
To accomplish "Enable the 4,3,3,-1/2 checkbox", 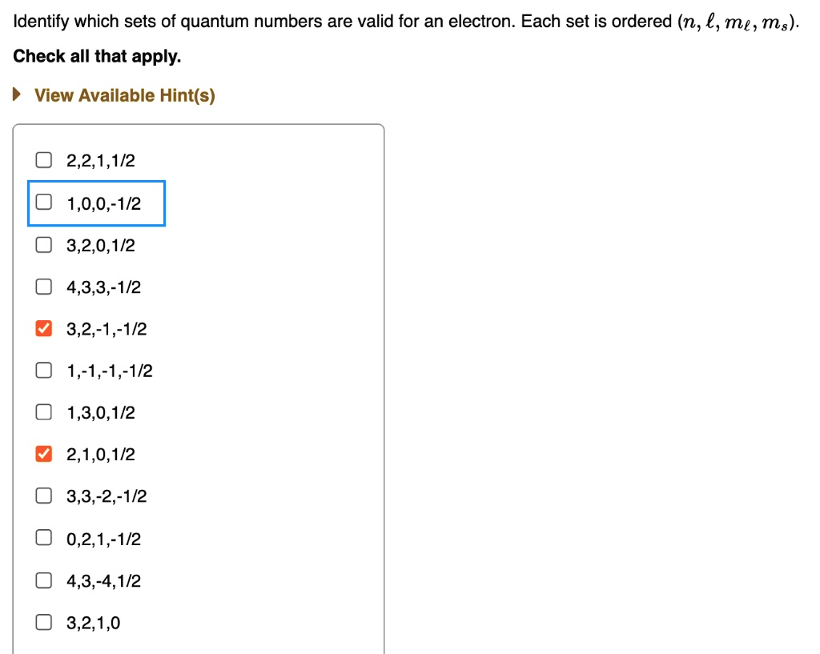I will click(43, 287).
